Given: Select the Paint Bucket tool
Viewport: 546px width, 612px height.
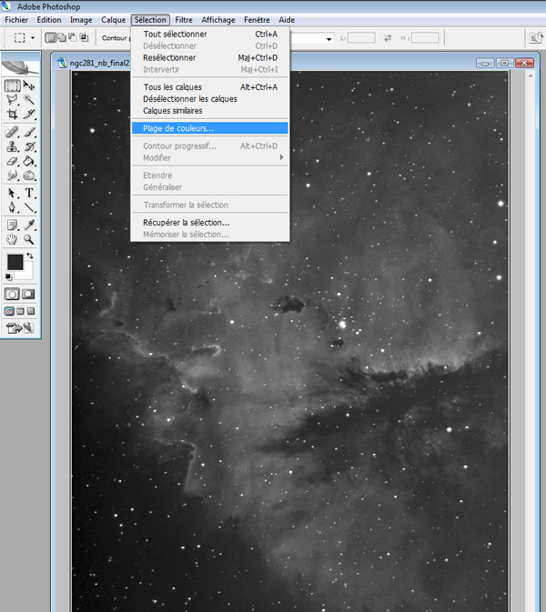Looking at the screenshot, I should [x=29, y=161].
